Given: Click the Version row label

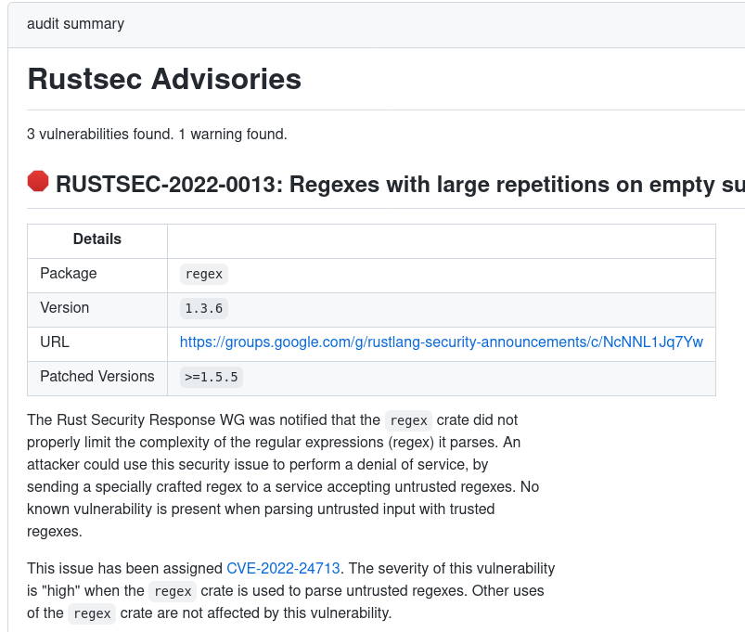Looking at the screenshot, I should point(61,308).
